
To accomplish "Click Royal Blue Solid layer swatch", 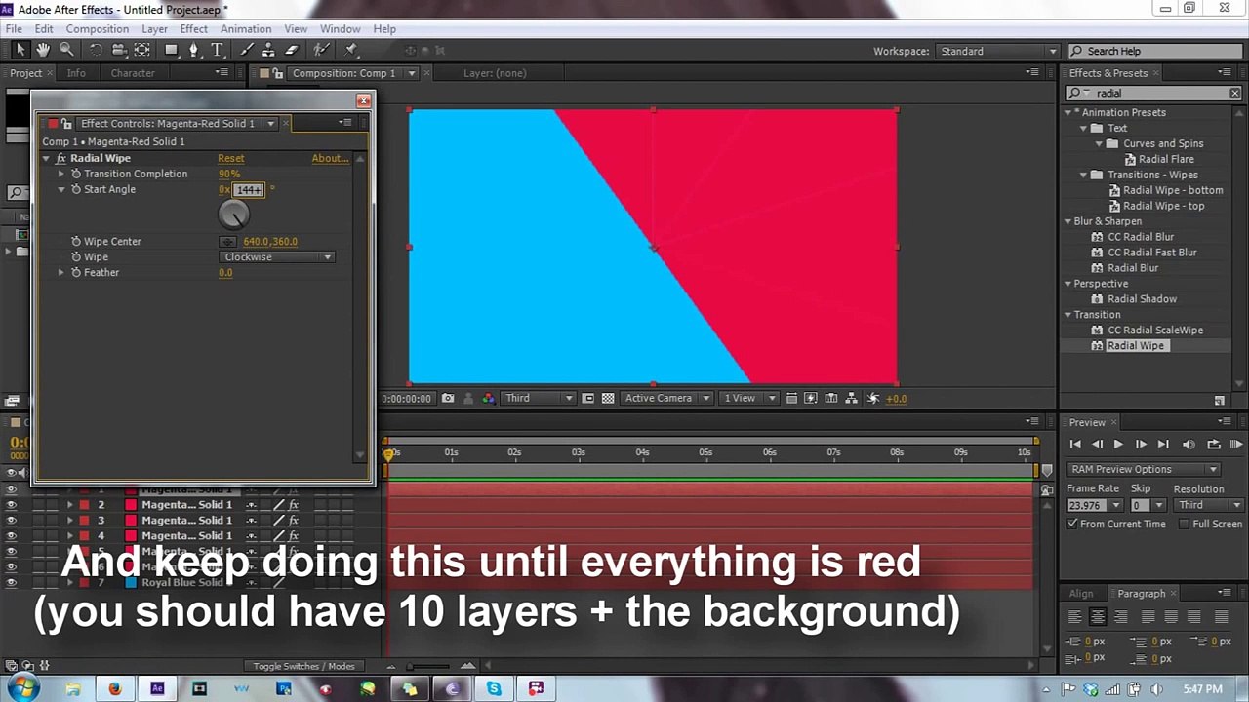I will click(131, 583).
